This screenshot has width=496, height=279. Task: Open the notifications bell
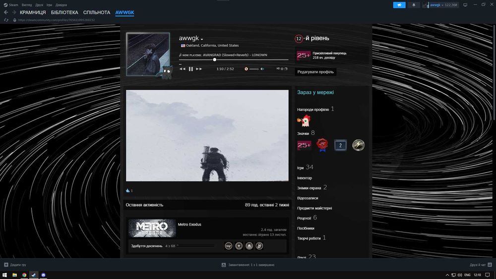[414, 5]
